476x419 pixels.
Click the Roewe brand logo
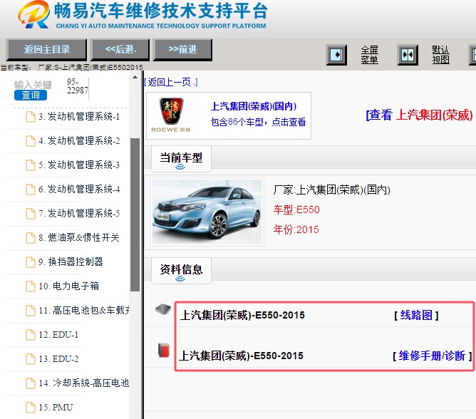click(x=171, y=115)
